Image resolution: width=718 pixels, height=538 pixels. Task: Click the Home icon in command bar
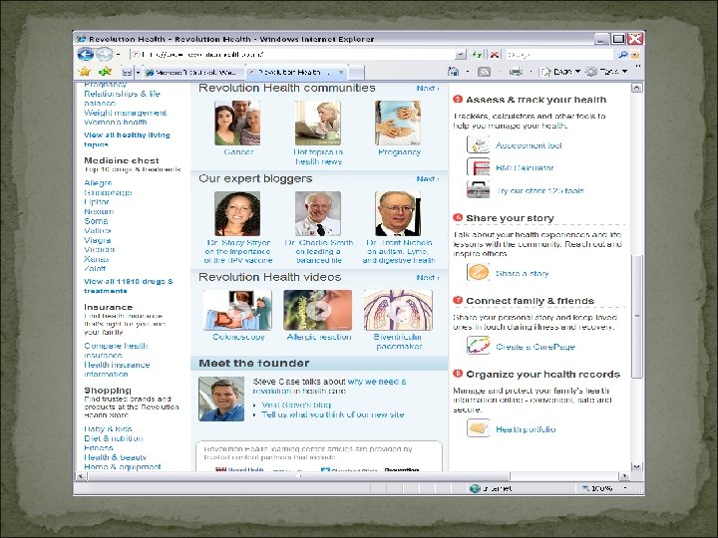coord(453,72)
